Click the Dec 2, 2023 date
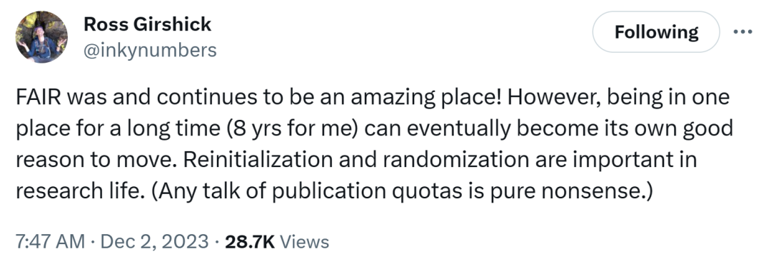771x269 pixels. (x=154, y=241)
